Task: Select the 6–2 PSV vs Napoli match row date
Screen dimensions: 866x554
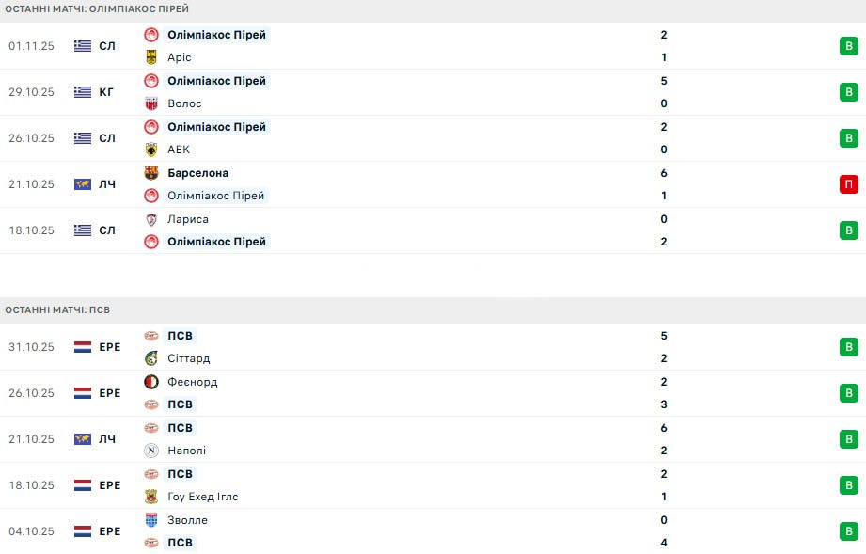Action: pos(31,439)
